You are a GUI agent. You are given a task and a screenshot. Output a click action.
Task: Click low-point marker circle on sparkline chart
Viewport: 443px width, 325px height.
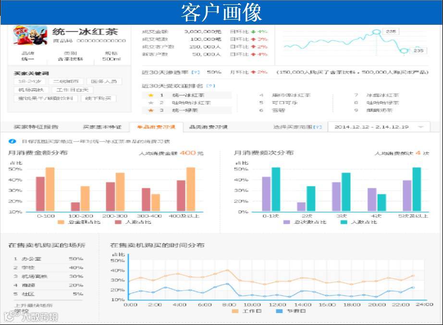tap(404, 51)
